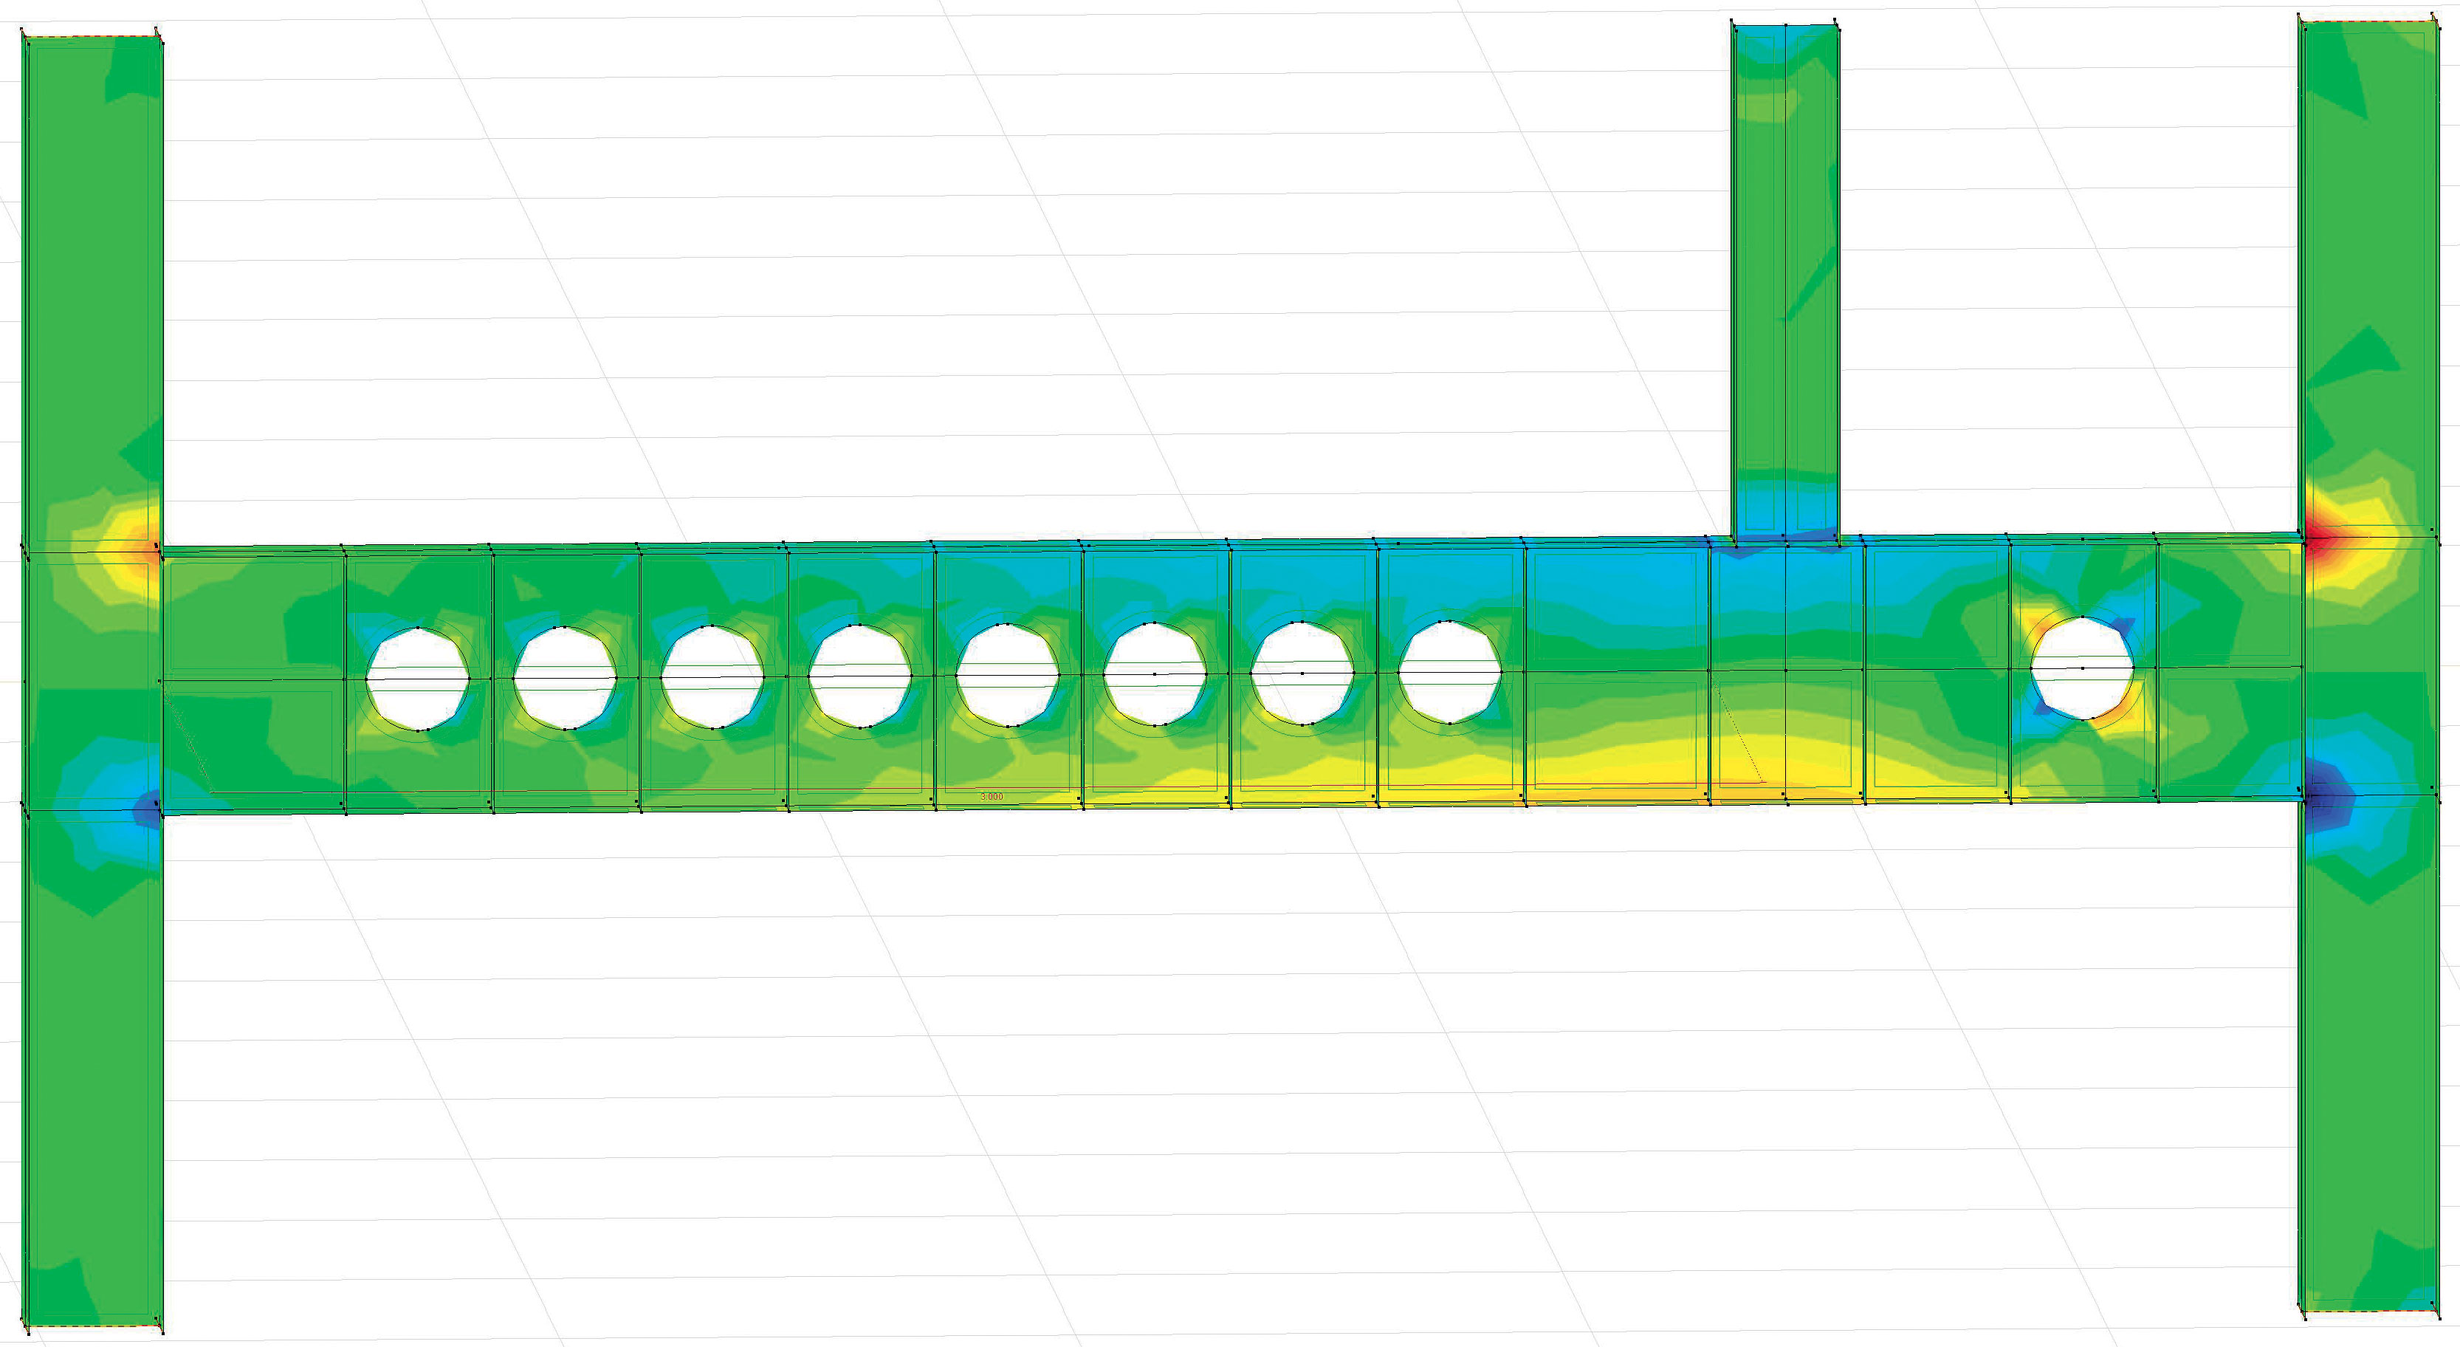Select the sixth circular opening in the beam

coord(1155,673)
